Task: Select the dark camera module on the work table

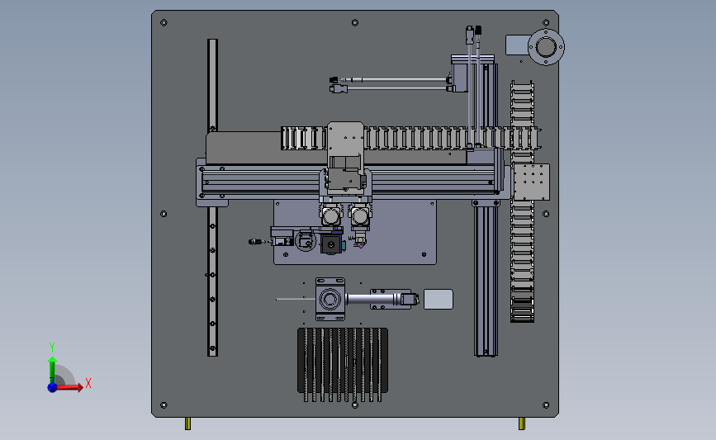Action: (331, 245)
